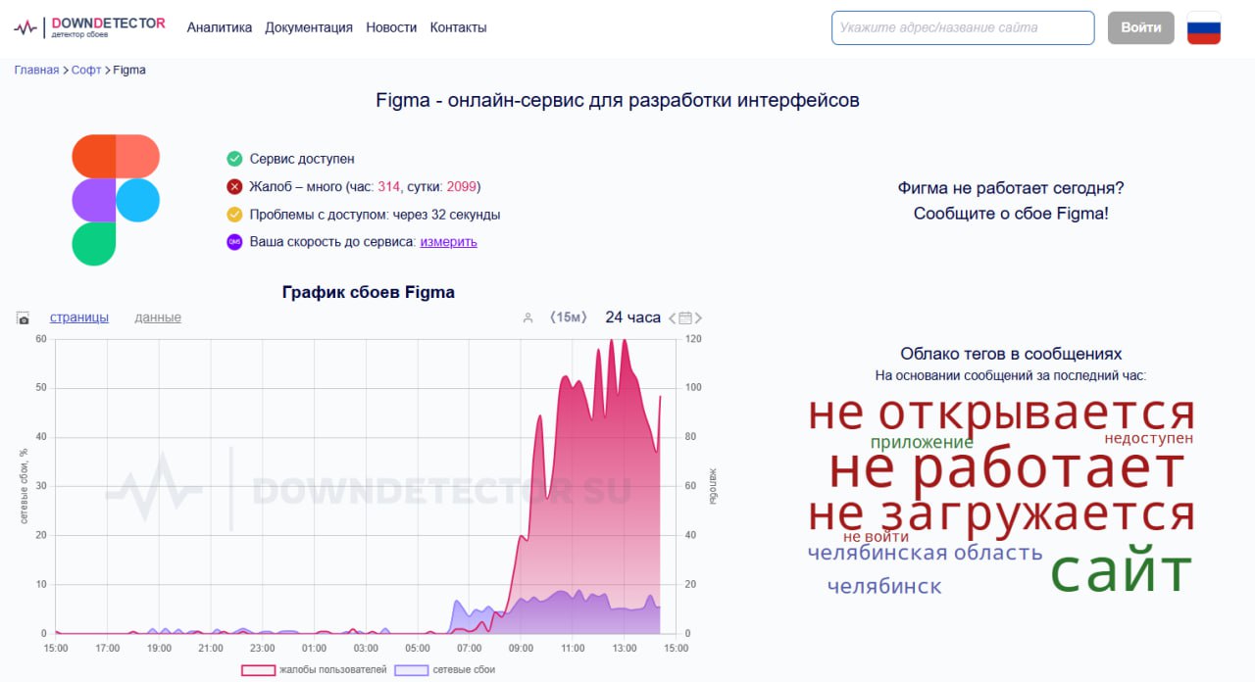This screenshot has height=682, width=1255.
Task: Click the green service available check icon
Action: click(234, 159)
